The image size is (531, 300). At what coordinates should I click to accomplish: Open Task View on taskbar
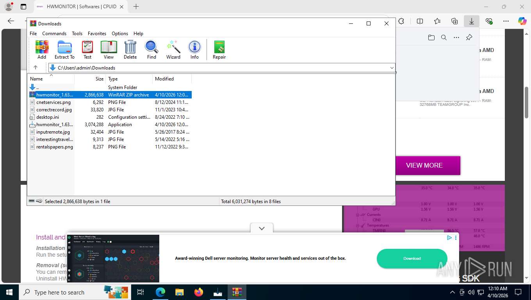[141, 292]
